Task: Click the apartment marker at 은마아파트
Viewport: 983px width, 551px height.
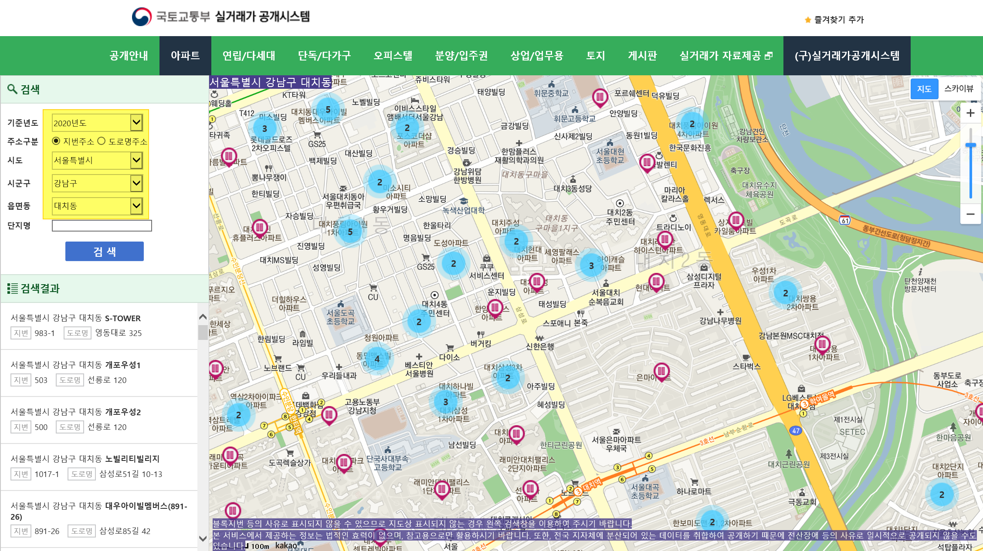Action: pos(661,371)
